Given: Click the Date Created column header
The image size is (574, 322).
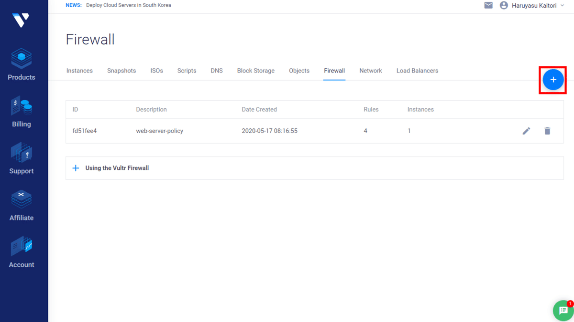Looking at the screenshot, I should coord(259,109).
